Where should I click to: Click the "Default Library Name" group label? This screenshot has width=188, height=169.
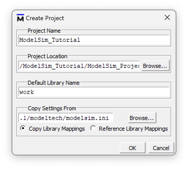point(54,83)
